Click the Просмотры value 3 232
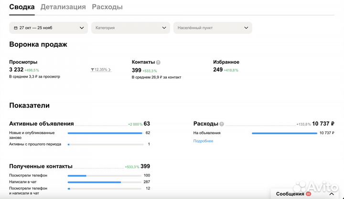 [16, 70]
